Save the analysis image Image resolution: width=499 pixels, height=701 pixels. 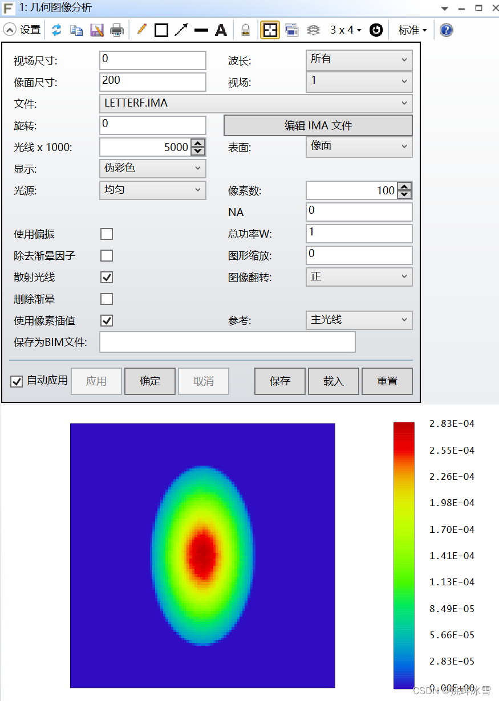[97, 30]
